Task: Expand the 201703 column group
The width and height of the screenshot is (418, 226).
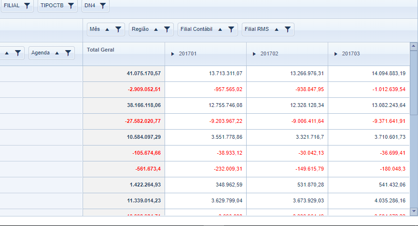Action: pyautogui.click(x=336, y=54)
